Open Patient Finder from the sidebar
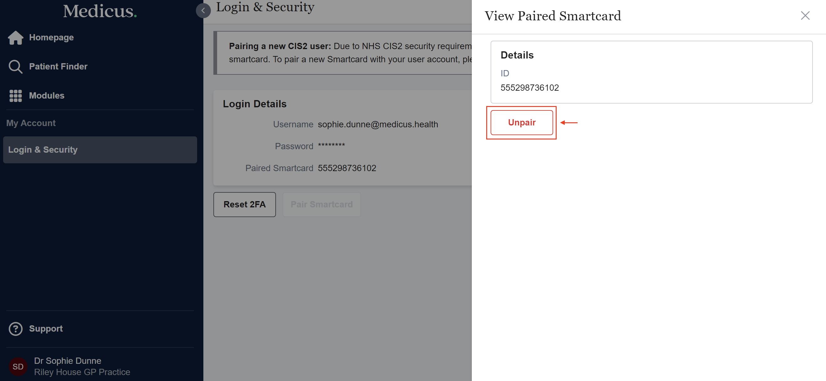 click(x=58, y=67)
